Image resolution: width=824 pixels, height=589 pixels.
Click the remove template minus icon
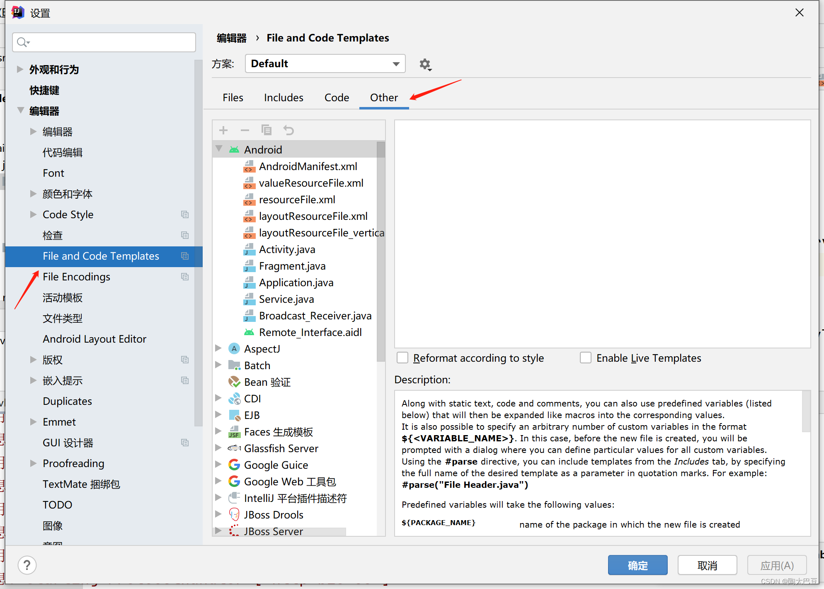[x=245, y=130]
